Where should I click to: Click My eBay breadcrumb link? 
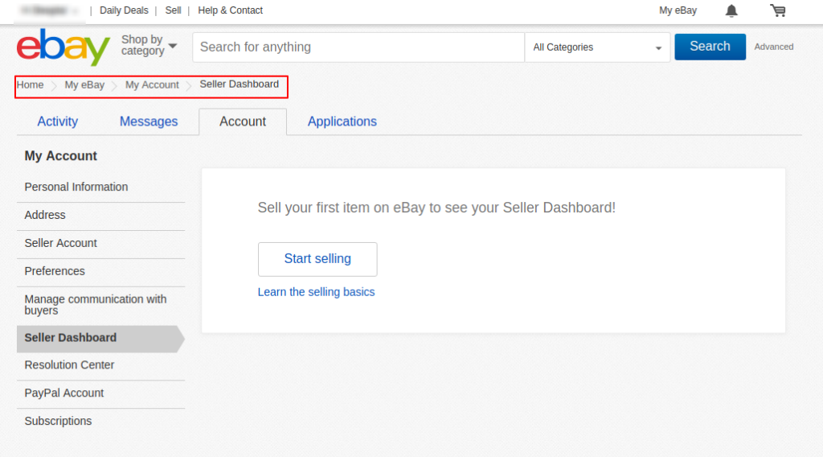84,84
